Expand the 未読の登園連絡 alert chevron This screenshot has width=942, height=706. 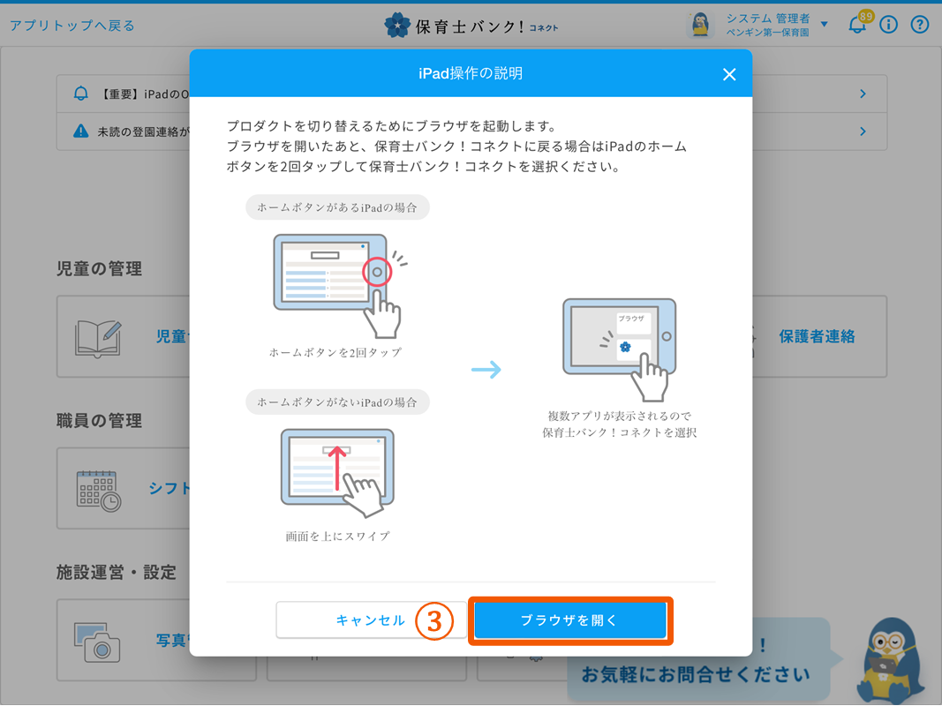(863, 131)
